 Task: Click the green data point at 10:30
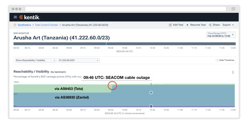click(151, 84)
